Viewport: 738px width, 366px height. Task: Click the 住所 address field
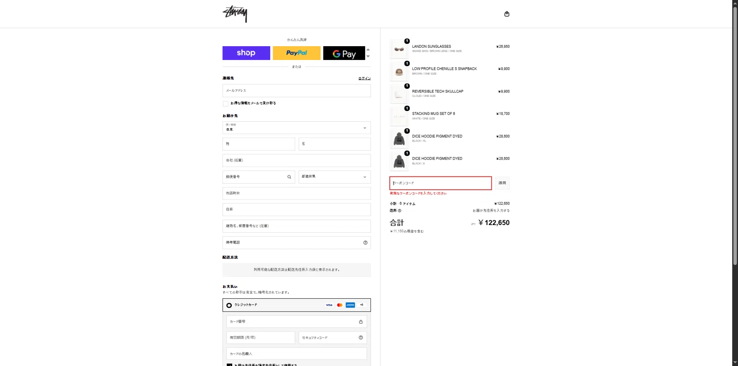tap(297, 210)
